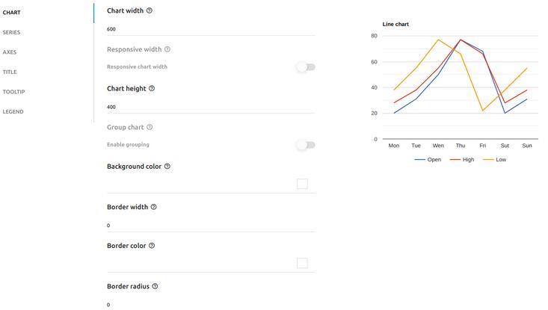Image resolution: width=548 pixels, height=310 pixels.
Task: Toggle the Open series in chart legend
Action: (x=428, y=160)
